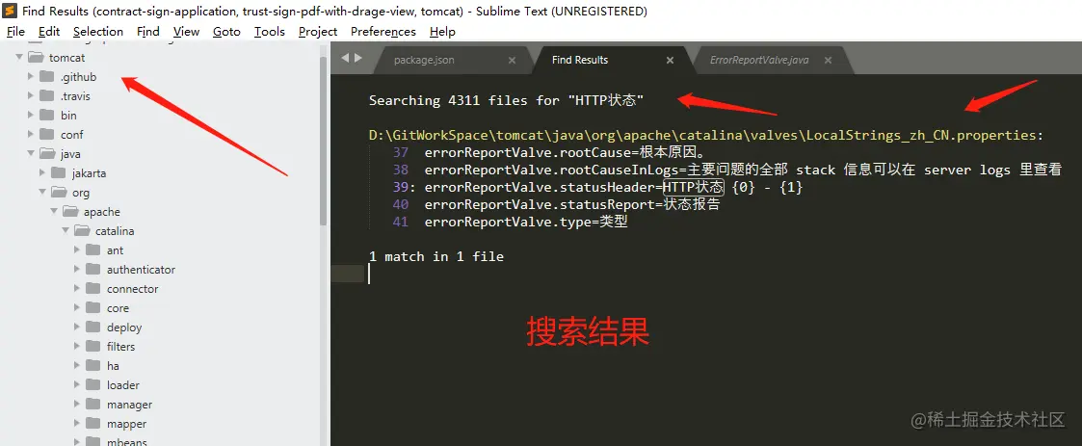The width and height of the screenshot is (1082, 446).
Task: Click the jakarta folder icon
Action: point(59,172)
